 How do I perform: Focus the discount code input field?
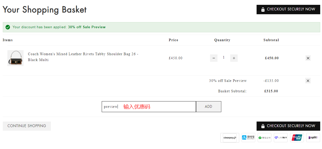pyautogui.click(x=149, y=107)
